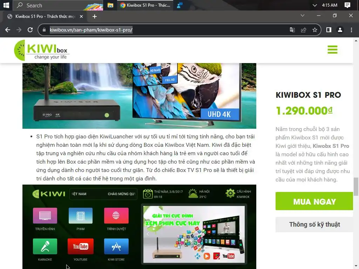Click the KIWI STORE tile icon
The width and height of the screenshot is (359, 269).
tap(116, 246)
